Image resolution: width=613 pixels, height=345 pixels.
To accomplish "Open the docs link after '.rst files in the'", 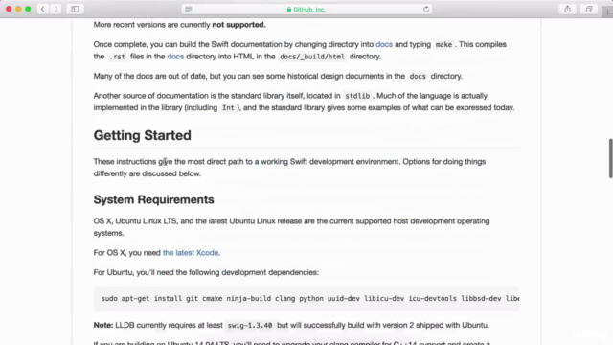I will coord(175,57).
